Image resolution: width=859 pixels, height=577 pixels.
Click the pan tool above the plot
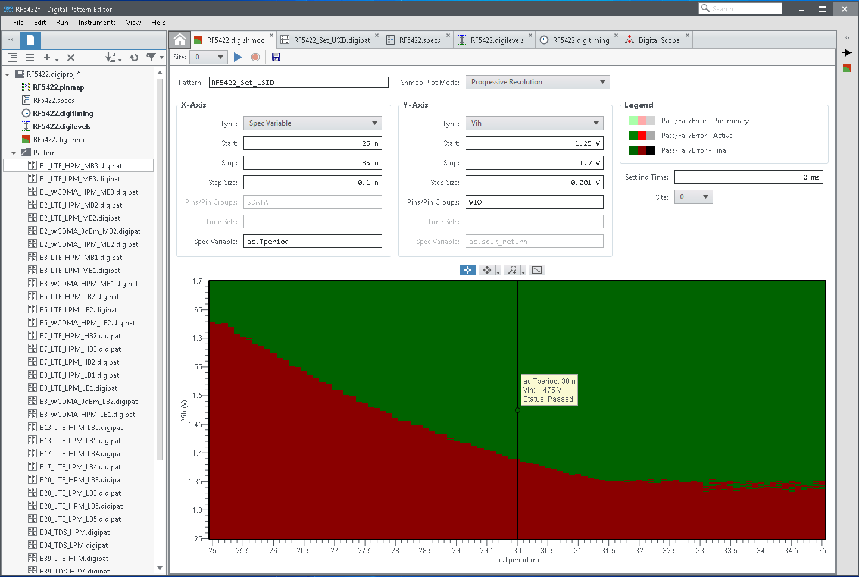(x=487, y=270)
